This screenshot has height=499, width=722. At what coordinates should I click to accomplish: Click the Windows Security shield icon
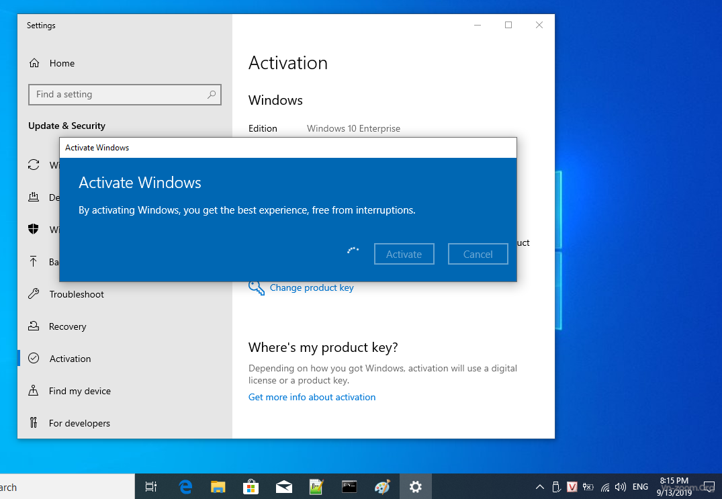click(x=34, y=229)
